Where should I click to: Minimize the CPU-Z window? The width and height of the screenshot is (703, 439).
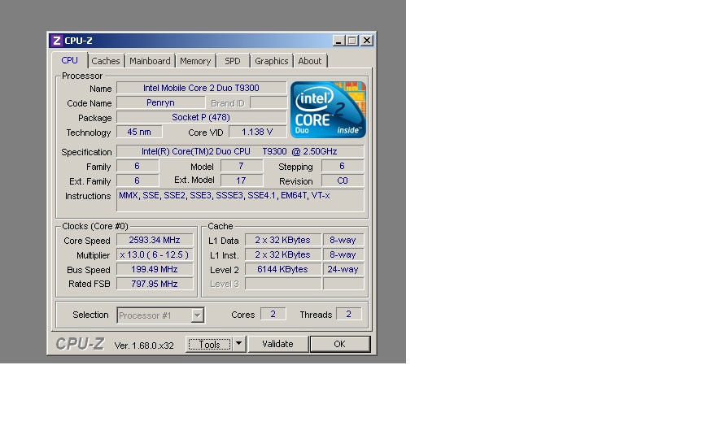(338, 41)
